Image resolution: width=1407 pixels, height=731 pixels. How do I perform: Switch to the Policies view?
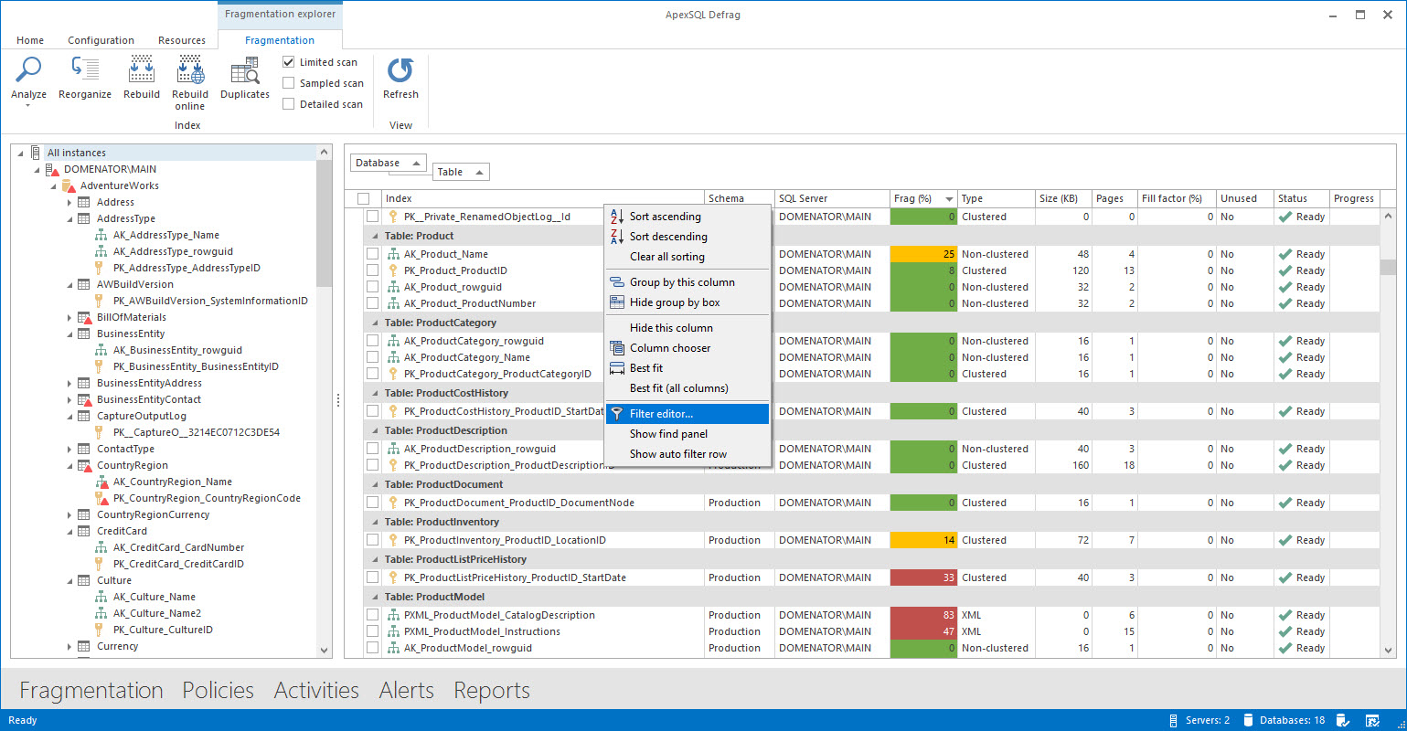click(218, 691)
